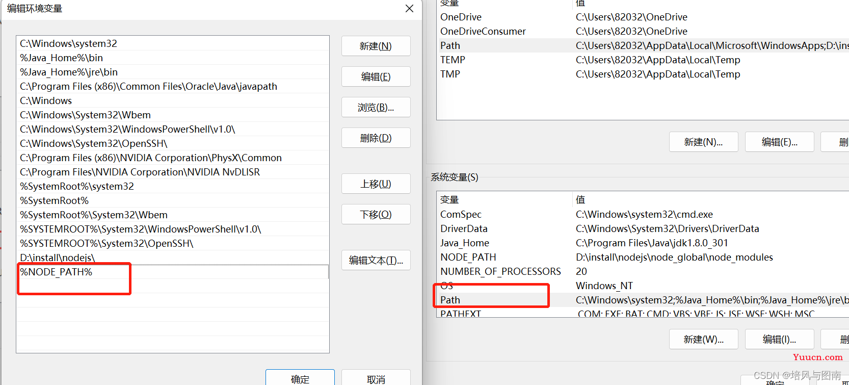Screen dimensions: 849x385
Task: Select OneDriveConsumer user variable row
Action: [643, 31]
